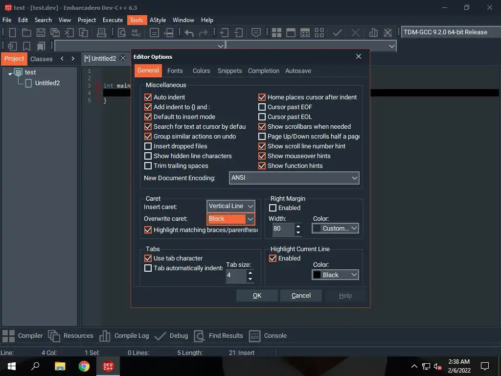Select Untitled2 in the project tree
Image resolution: width=501 pixels, height=376 pixels.
pos(47,83)
